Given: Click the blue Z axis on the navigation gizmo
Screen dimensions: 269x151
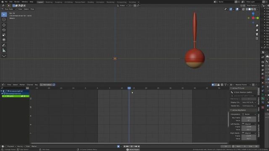Looking at the screenshot, I should pyautogui.click(x=253, y=13).
